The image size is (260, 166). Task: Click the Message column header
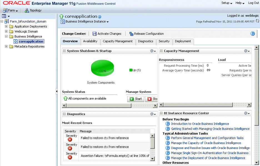click(x=114, y=131)
